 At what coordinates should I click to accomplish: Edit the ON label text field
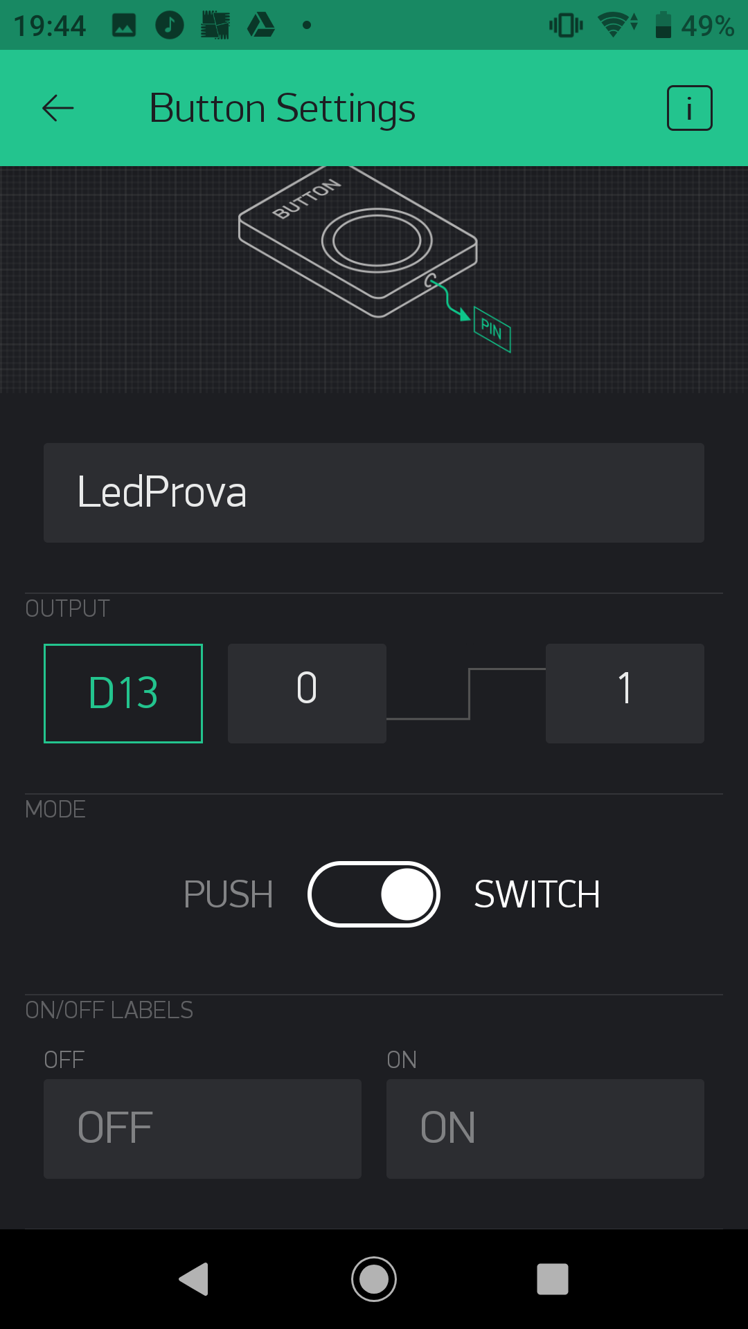click(x=545, y=1129)
